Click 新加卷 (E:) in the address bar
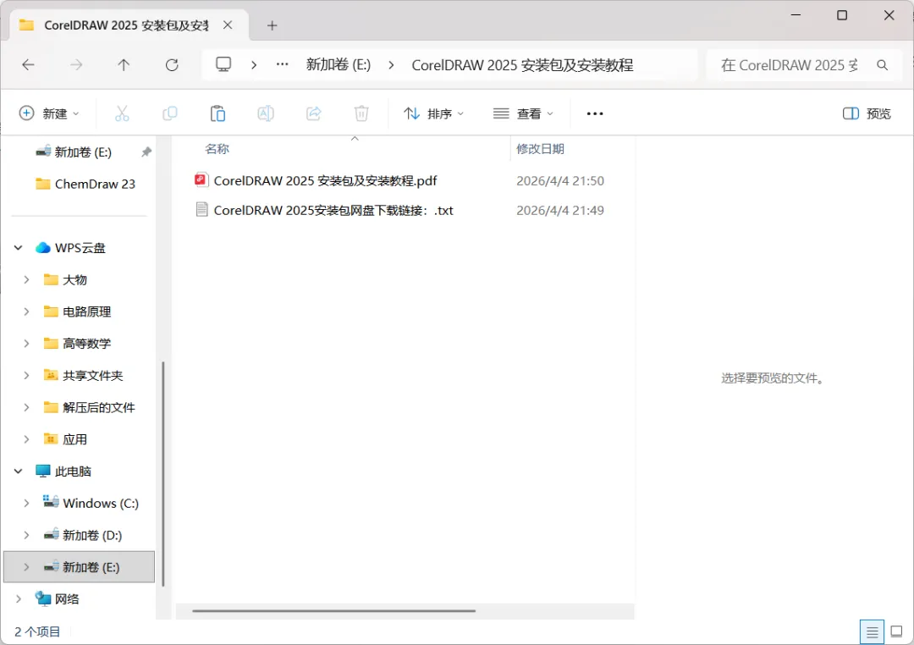This screenshot has height=645, width=914. coord(338,64)
